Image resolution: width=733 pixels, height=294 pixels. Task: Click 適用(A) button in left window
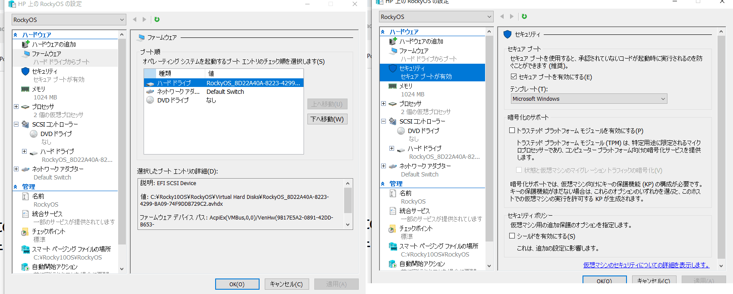336,284
